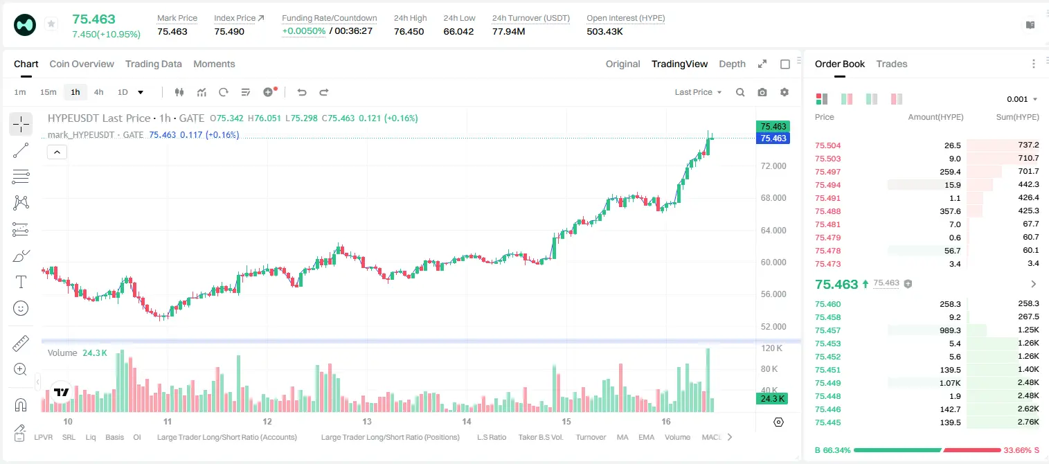
Task: Open the Index Price link
Action: [239, 18]
